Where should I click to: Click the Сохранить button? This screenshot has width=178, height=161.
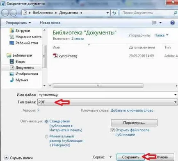[130, 157]
